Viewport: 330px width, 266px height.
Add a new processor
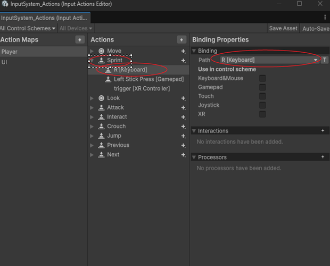click(x=323, y=157)
